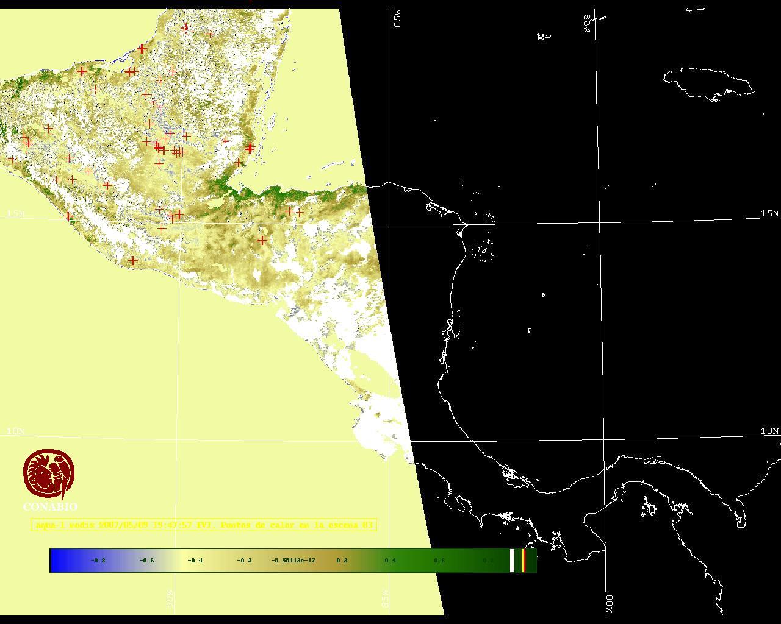The image size is (781, 624).
Task: Click the 85W longitude label near the bottom
Action: [x=385, y=599]
